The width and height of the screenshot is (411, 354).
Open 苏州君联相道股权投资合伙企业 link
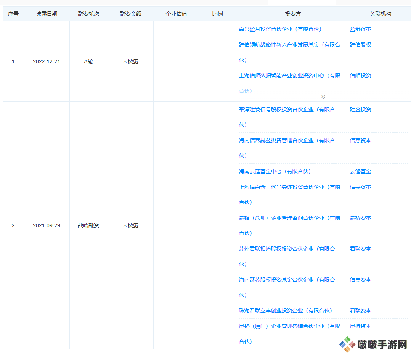[287, 256]
